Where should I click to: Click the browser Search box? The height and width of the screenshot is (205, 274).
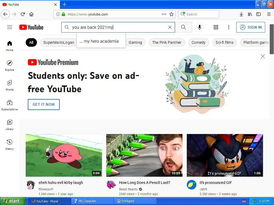tap(199, 14)
